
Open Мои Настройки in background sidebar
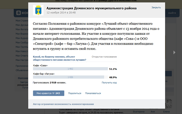(x=22, y=60)
